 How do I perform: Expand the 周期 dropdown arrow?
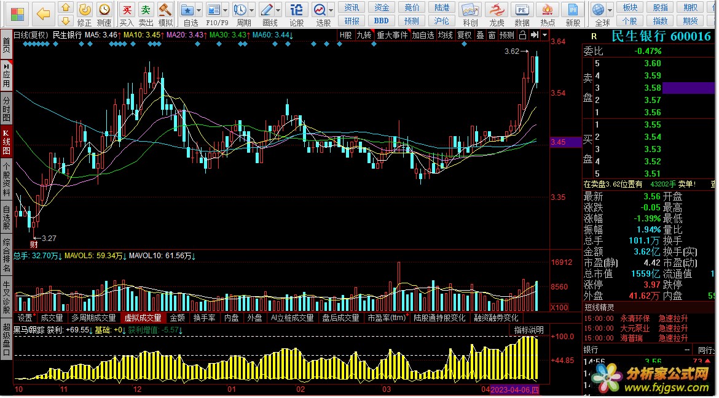tap(252, 10)
